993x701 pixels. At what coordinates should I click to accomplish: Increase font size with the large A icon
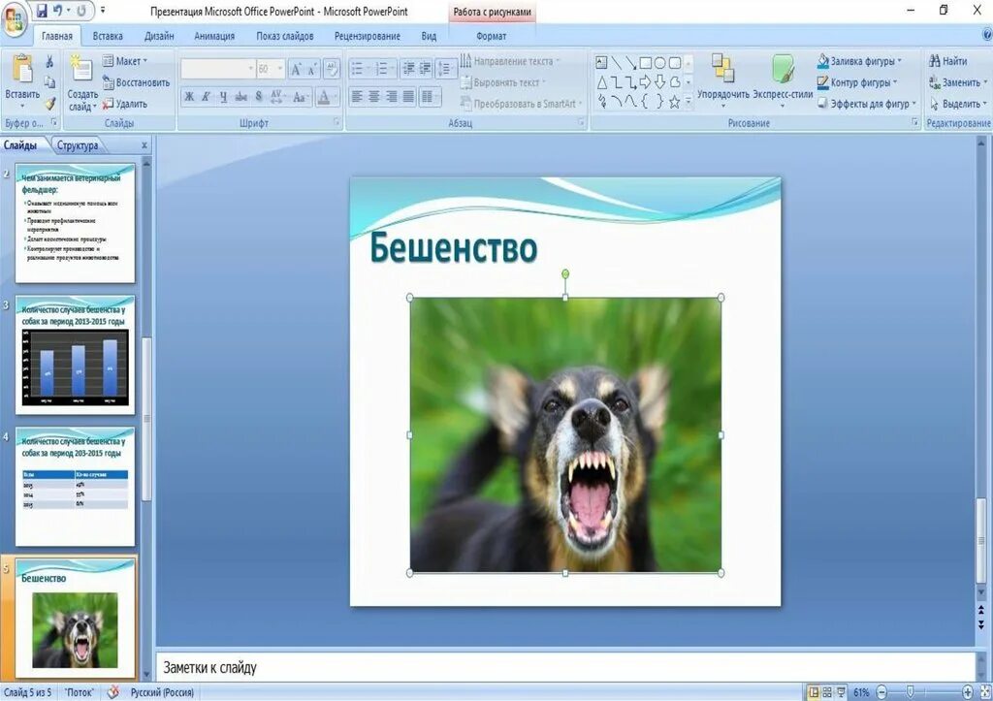(296, 69)
